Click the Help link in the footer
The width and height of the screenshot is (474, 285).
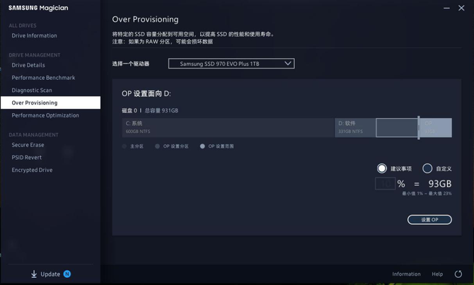coord(437,274)
